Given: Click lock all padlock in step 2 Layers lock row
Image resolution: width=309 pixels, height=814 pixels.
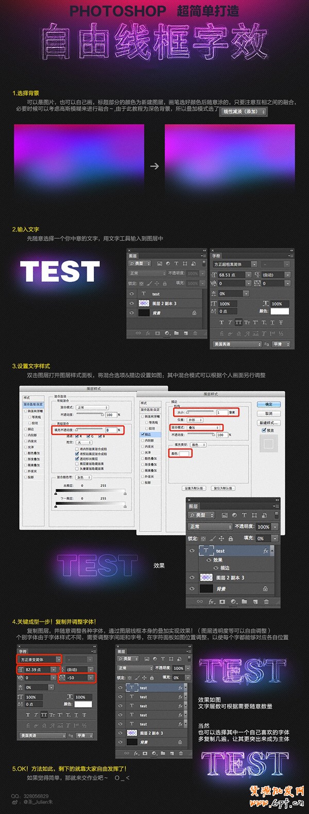Looking at the screenshot, I should point(165,283).
